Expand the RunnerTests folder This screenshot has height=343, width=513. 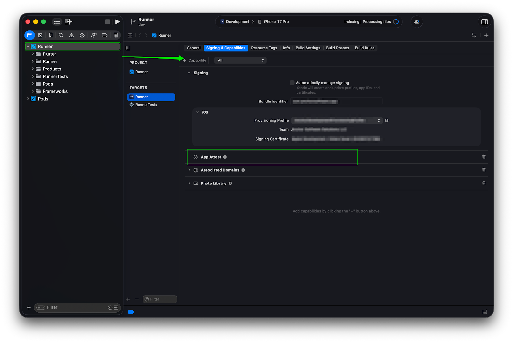(x=33, y=76)
